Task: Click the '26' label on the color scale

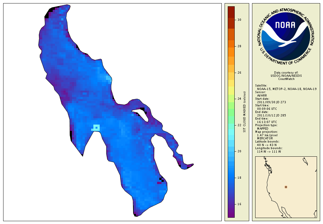Action: pyautogui.click(x=239, y=73)
